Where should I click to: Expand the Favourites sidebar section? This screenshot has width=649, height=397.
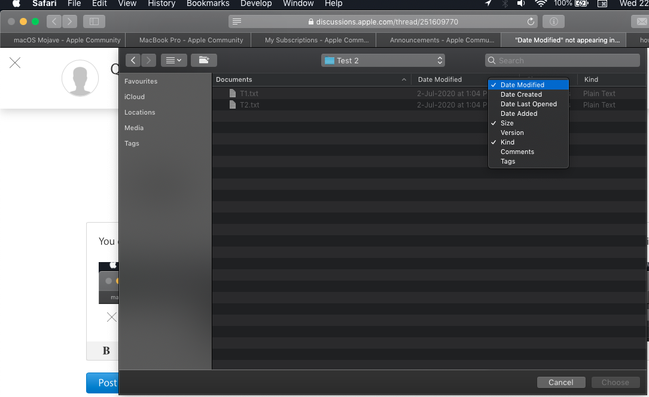click(141, 81)
